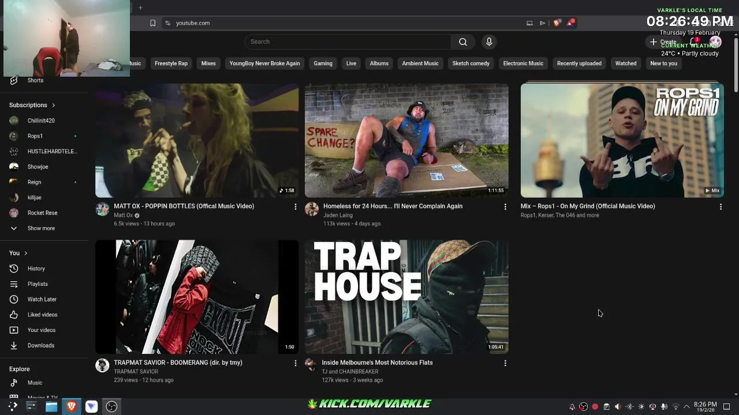Select the Watched filter chip
739x415 pixels.
point(626,63)
